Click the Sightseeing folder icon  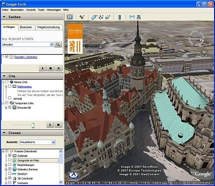click(15, 86)
